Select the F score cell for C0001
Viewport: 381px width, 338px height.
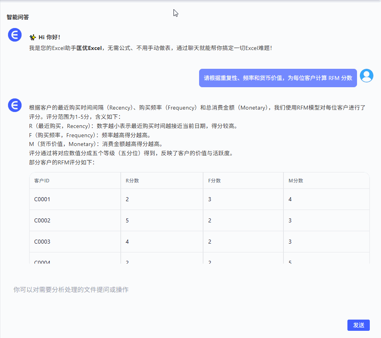[x=243, y=199]
